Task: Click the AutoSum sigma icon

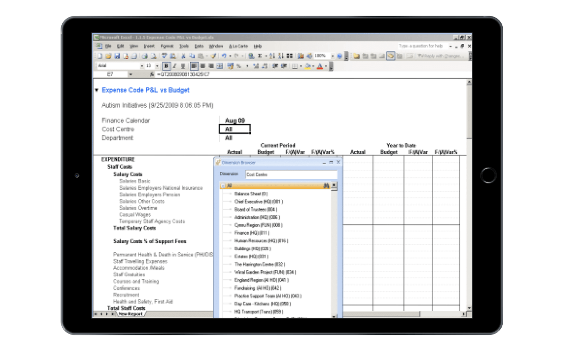Action: point(260,56)
